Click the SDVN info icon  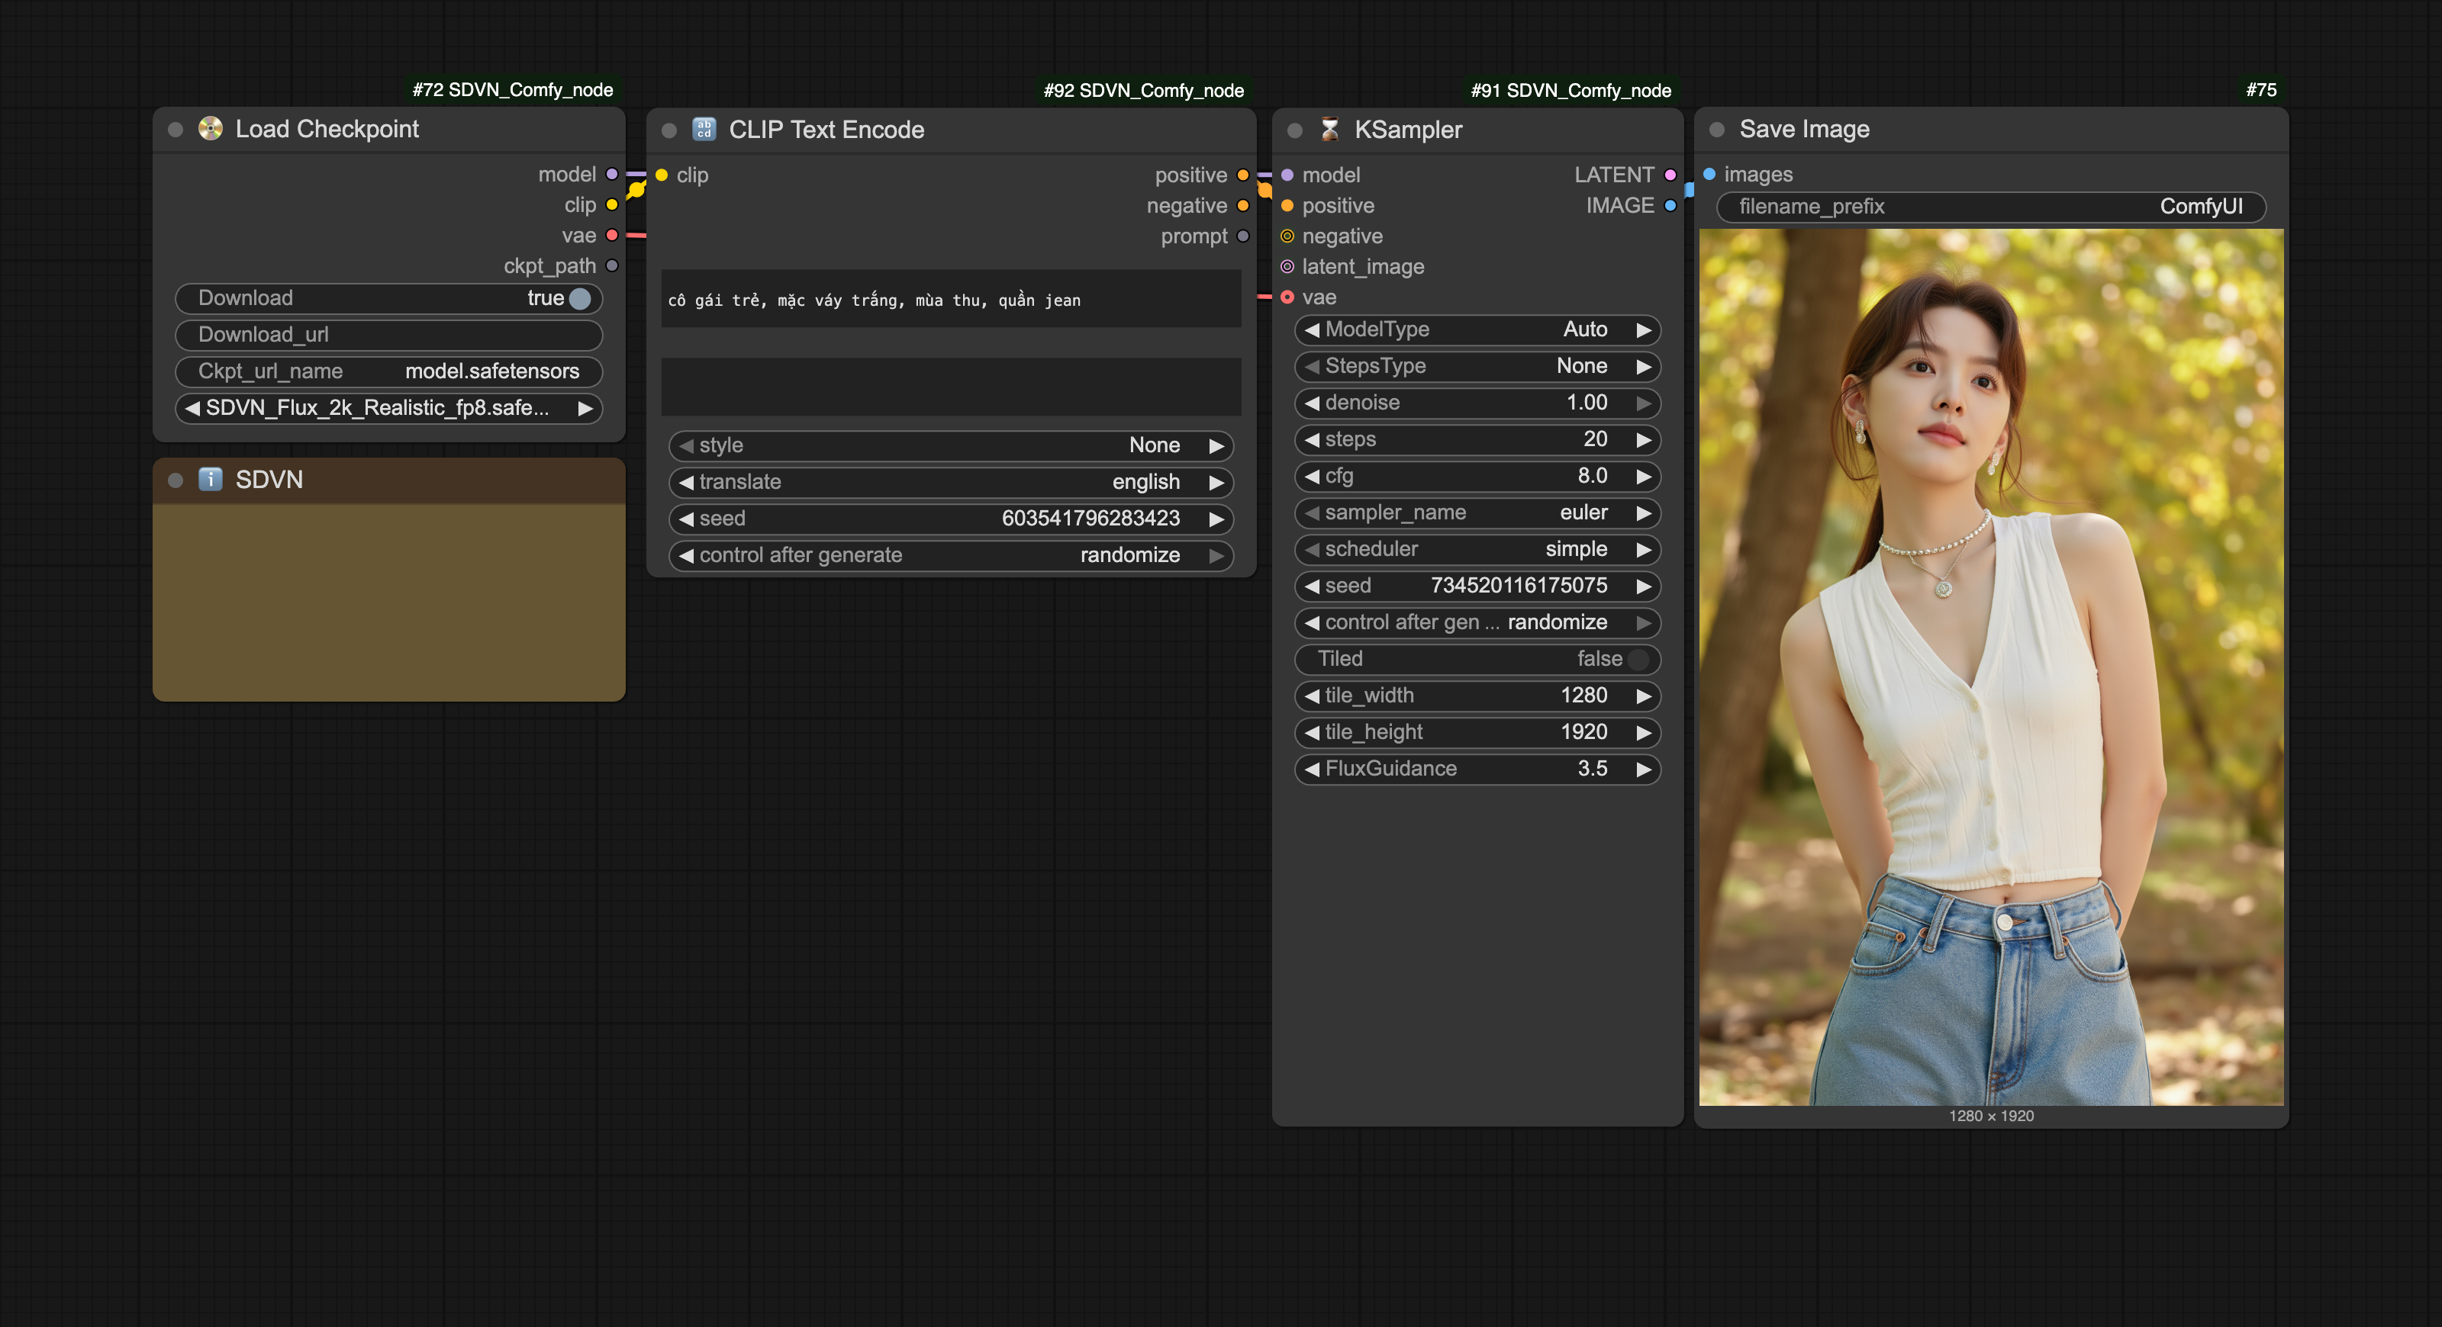(211, 479)
